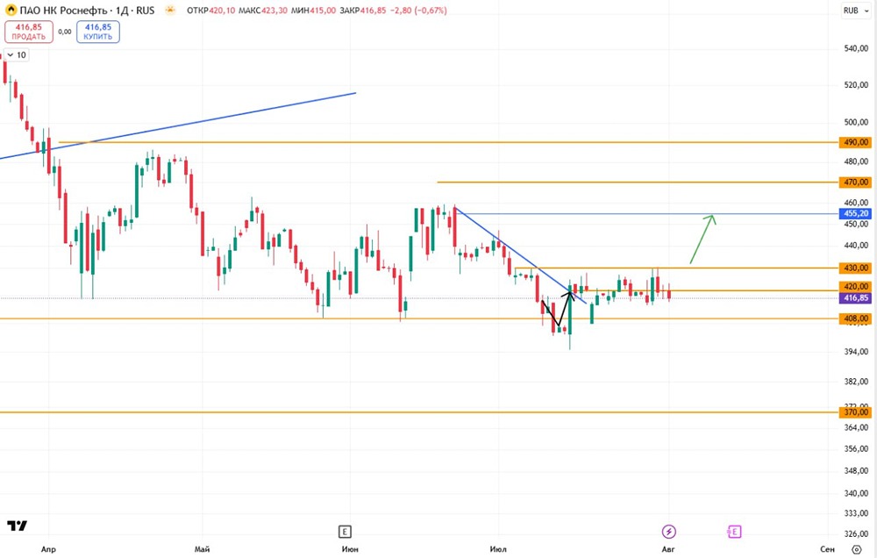
Task: Click the ОТКР 420,10 open value
Action: pos(210,10)
